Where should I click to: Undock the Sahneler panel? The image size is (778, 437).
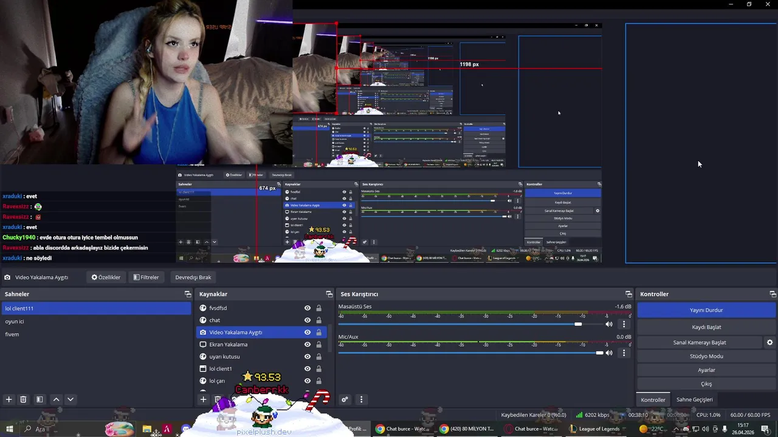tap(188, 294)
